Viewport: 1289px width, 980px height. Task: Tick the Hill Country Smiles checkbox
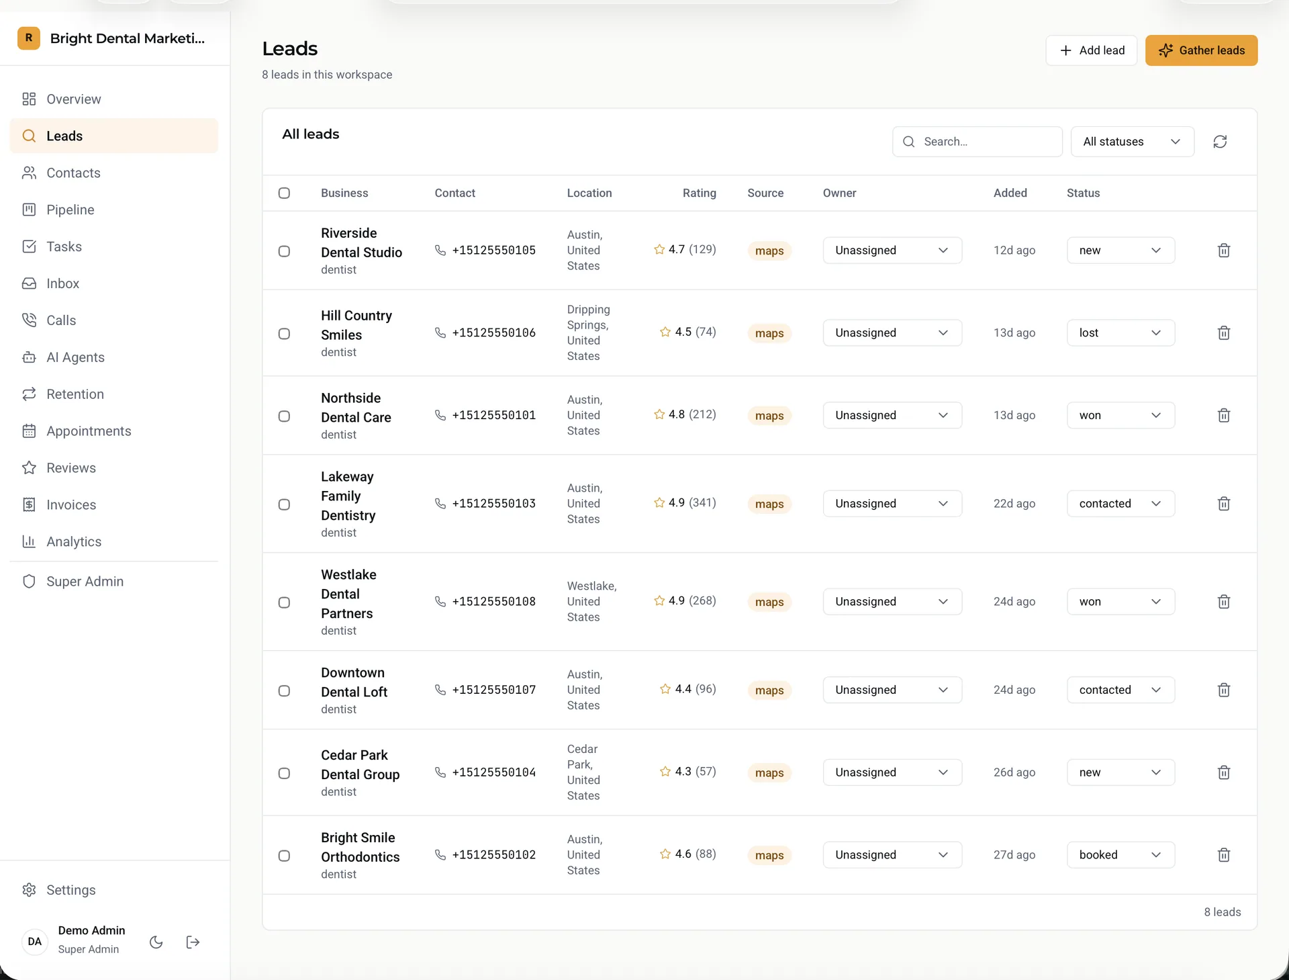[x=284, y=334]
